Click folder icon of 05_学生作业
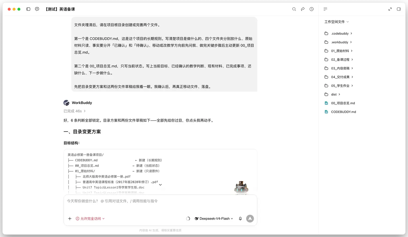Viewport: 408px width, 237px height. [x=326, y=86]
